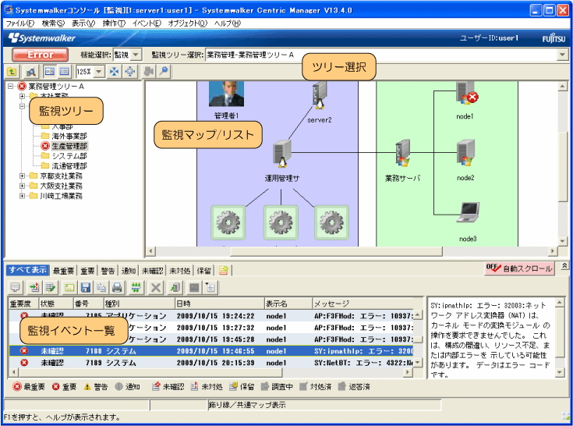Open the イベント(E) menu

[x=147, y=23]
